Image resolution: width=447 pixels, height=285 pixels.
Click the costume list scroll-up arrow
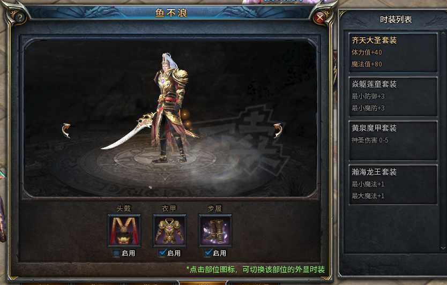(x=443, y=33)
